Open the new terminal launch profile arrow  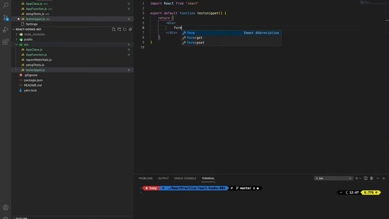coord(360,178)
